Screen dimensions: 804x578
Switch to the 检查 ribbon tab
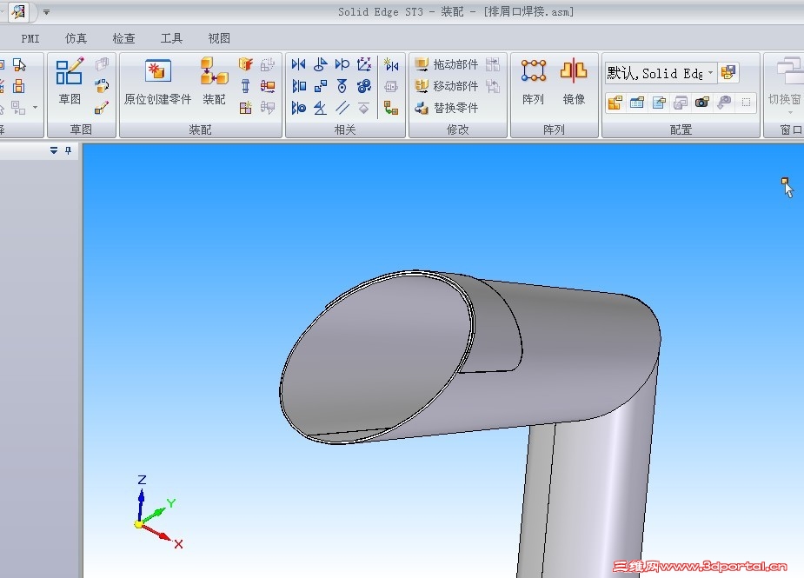point(124,38)
